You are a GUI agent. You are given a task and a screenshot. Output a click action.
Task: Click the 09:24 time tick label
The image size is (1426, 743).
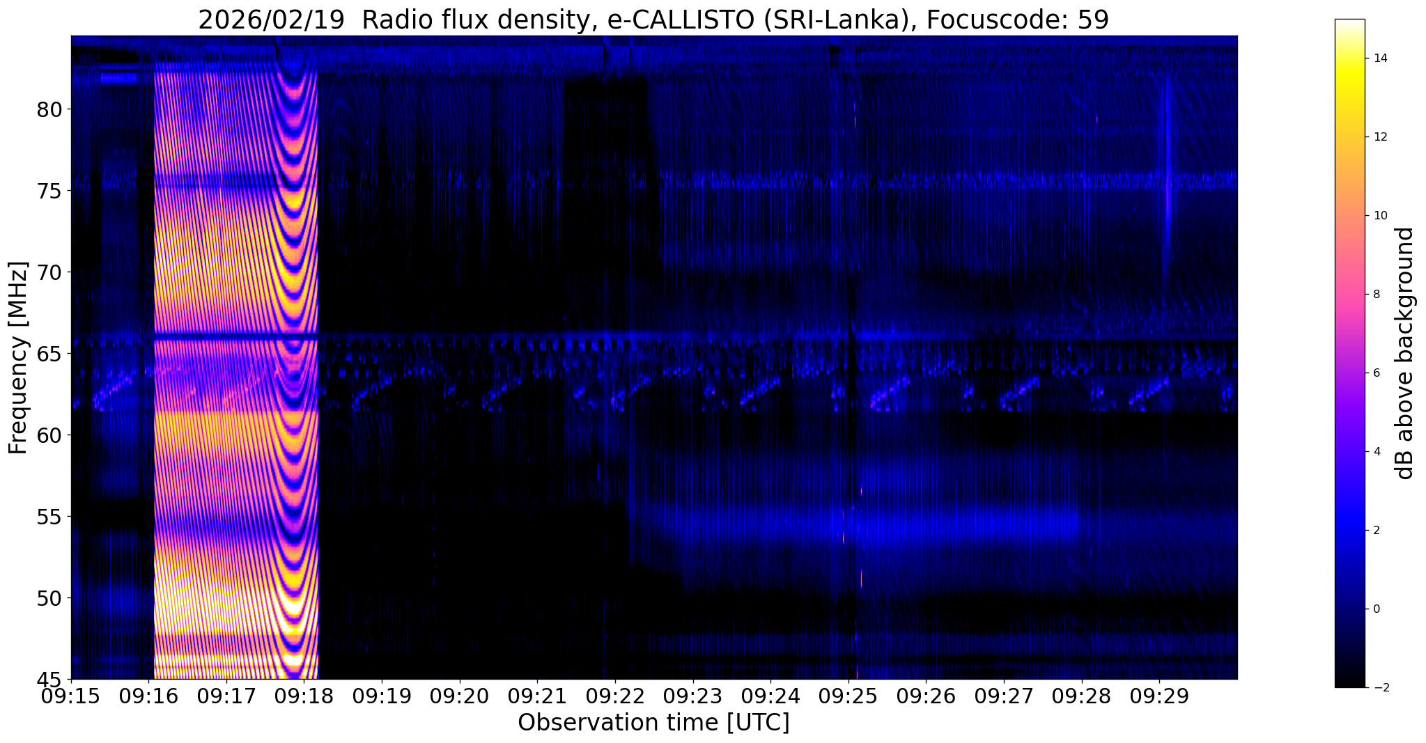(x=770, y=696)
